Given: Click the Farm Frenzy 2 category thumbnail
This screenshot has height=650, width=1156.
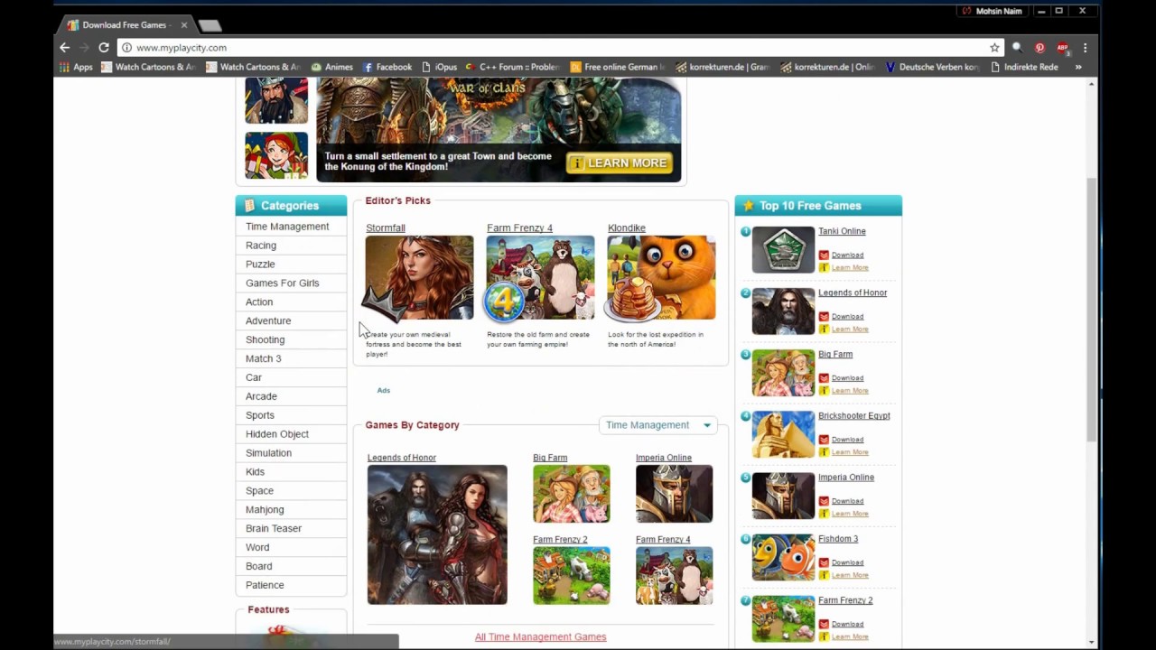Looking at the screenshot, I should (x=571, y=575).
